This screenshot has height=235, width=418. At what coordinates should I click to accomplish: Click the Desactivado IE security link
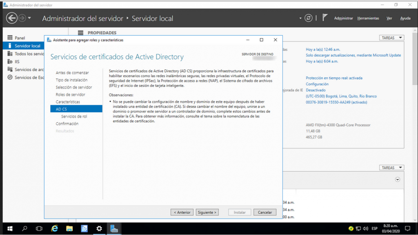tap(316, 90)
